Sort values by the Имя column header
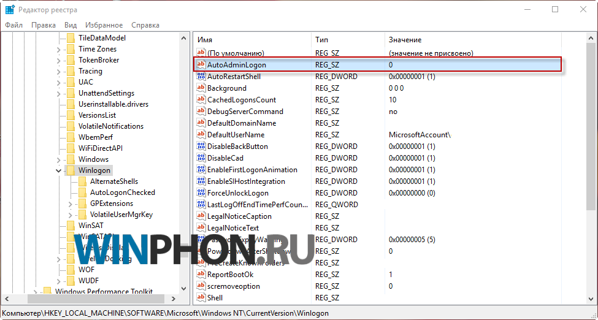The image size is (598, 320). (251, 39)
